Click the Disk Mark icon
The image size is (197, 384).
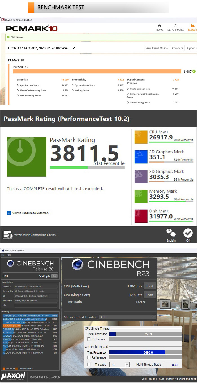tap(141, 216)
